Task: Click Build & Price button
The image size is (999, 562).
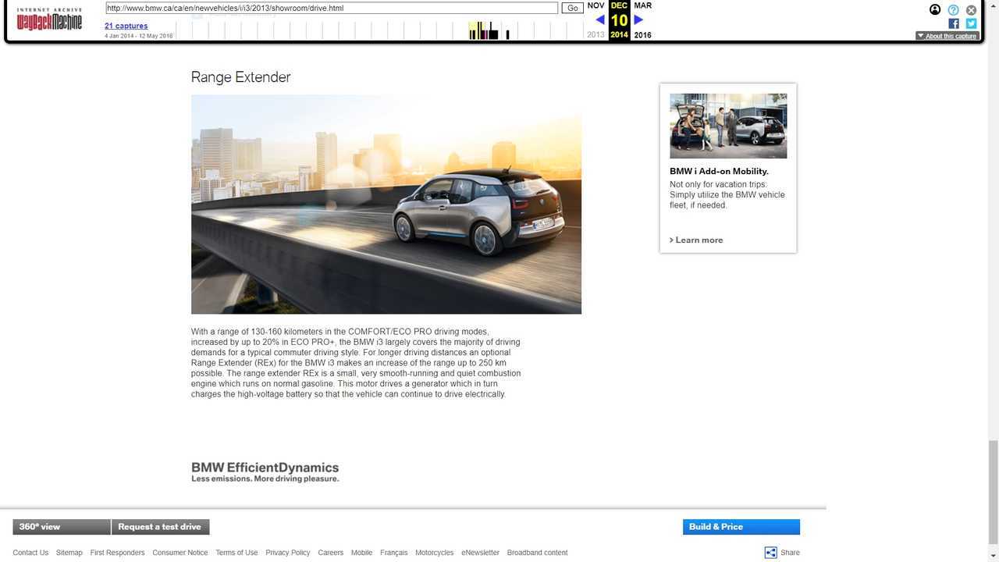Action: pyautogui.click(x=741, y=527)
